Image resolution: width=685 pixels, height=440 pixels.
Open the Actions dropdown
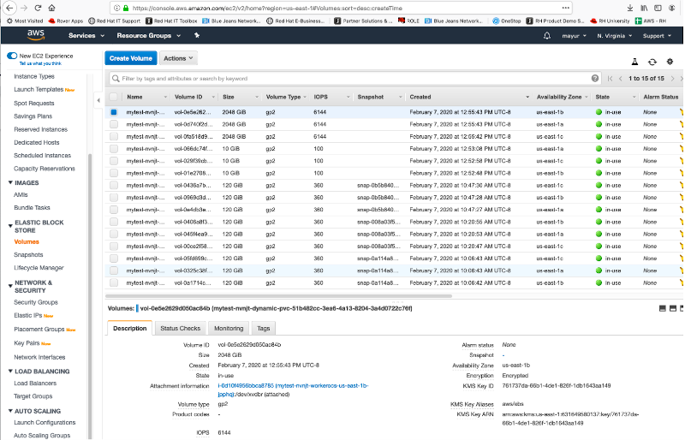[178, 58]
